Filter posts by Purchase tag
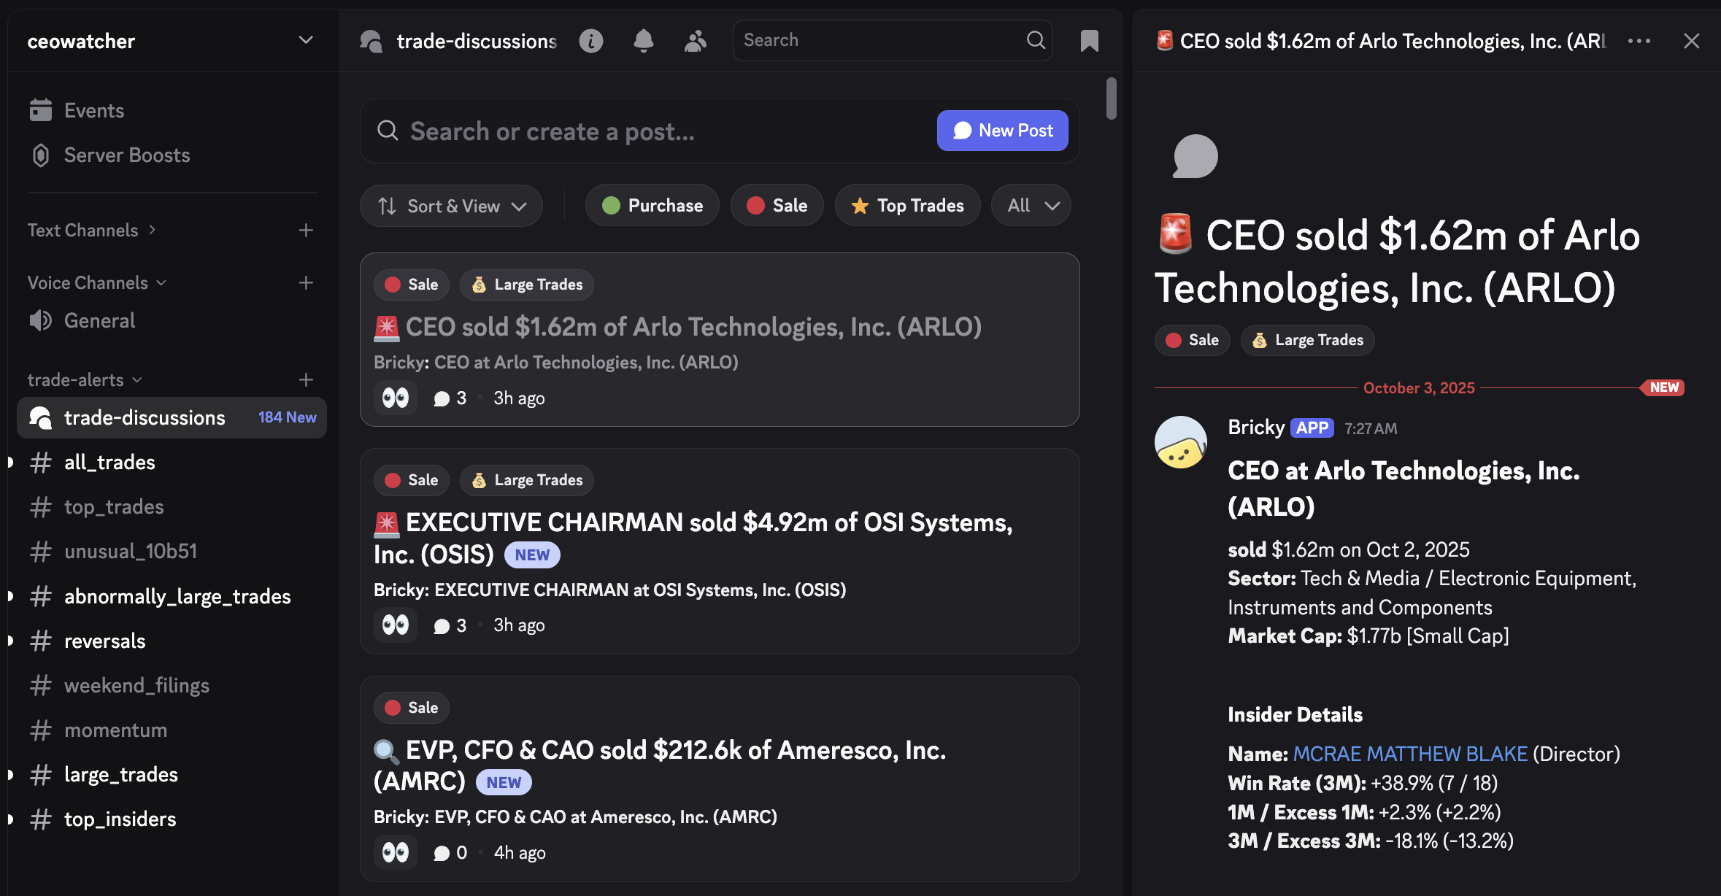The image size is (1721, 896). coord(652,206)
